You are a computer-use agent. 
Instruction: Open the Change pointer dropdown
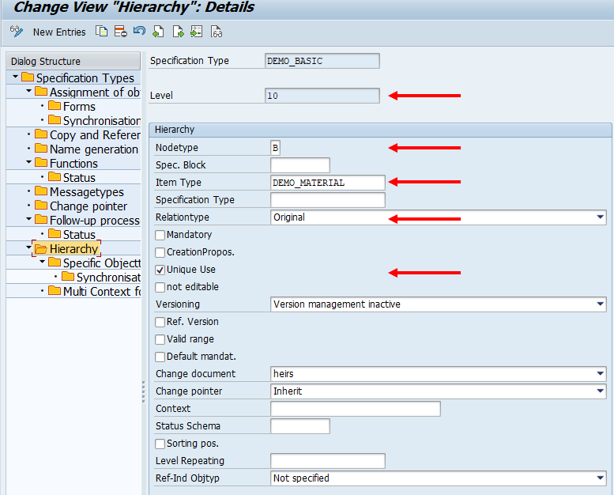pyautogui.click(x=601, y=391)
